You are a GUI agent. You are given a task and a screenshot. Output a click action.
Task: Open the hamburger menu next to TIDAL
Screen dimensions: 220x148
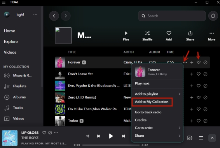coord(3,2)
